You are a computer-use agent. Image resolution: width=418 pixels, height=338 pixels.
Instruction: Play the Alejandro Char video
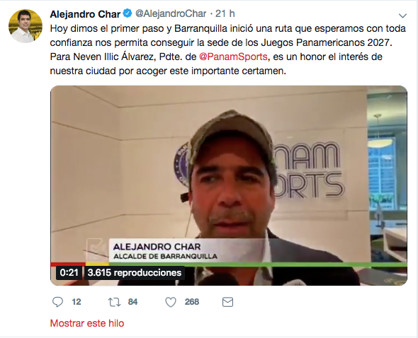click(229, 185)
